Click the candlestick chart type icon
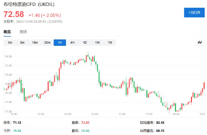 pos(200,43)
